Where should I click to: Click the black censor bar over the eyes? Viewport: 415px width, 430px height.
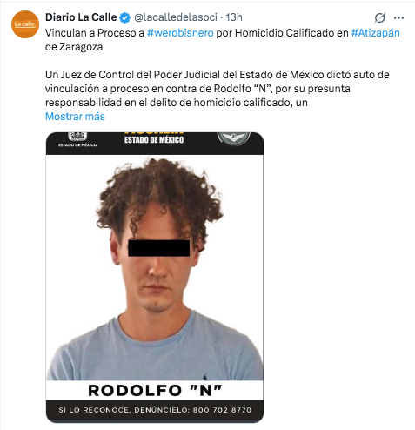[x=159, y=248]
